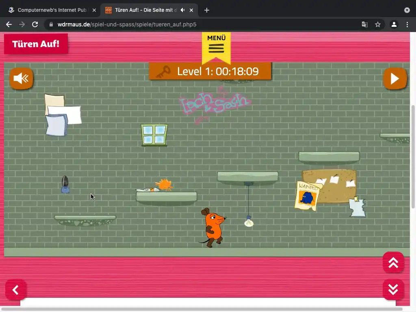Click the dark wall lamp on the left
Screen dimensions: 416x312
pyautogui.click(x=65, y=184)
